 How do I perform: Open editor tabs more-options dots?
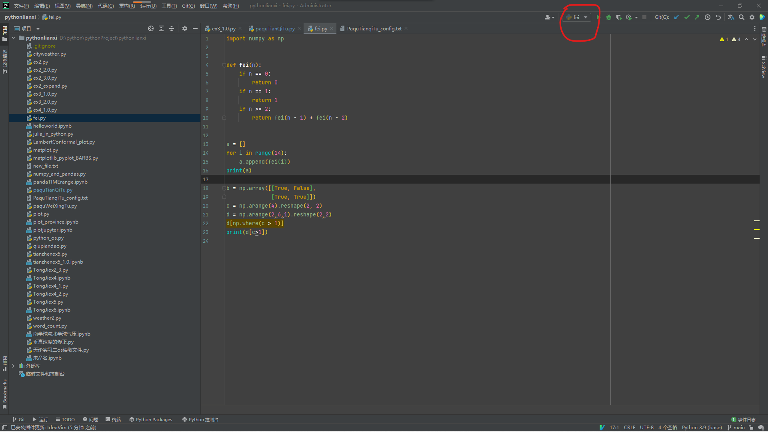tap(755, 28)
